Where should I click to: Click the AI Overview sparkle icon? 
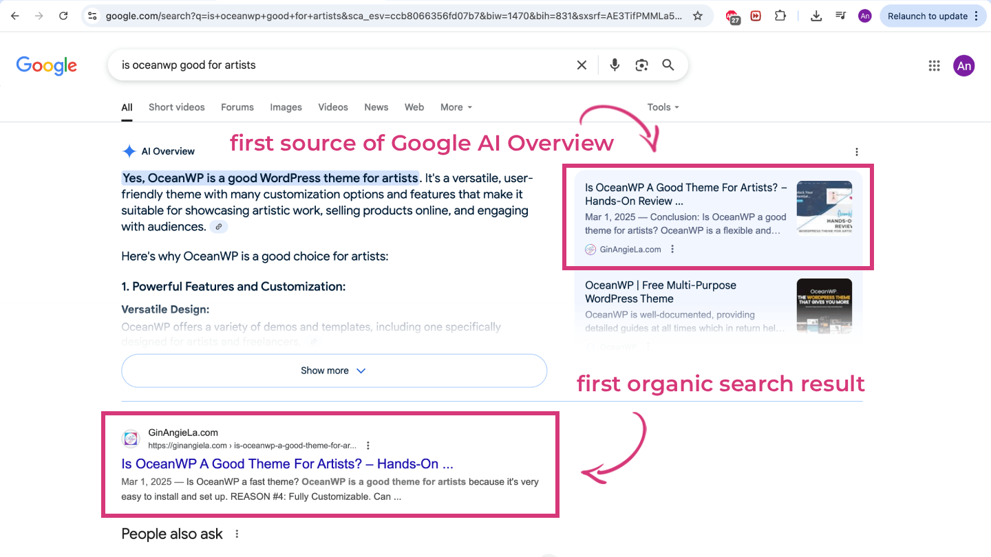[x=129, y=151]
